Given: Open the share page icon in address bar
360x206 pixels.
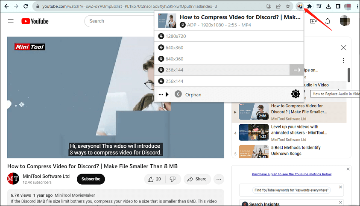Looking at the screenshot, I should pos(278,6).
